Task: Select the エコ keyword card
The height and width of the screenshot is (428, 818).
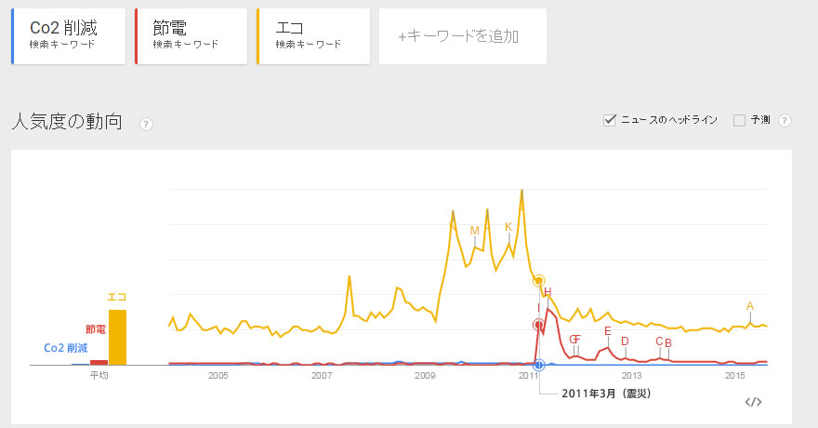Action: pos(313,36)
